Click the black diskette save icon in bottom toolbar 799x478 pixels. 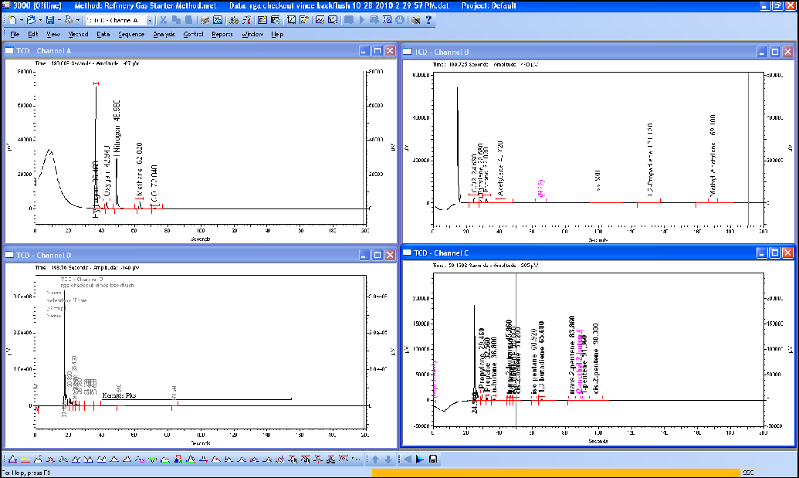[432, 459]
